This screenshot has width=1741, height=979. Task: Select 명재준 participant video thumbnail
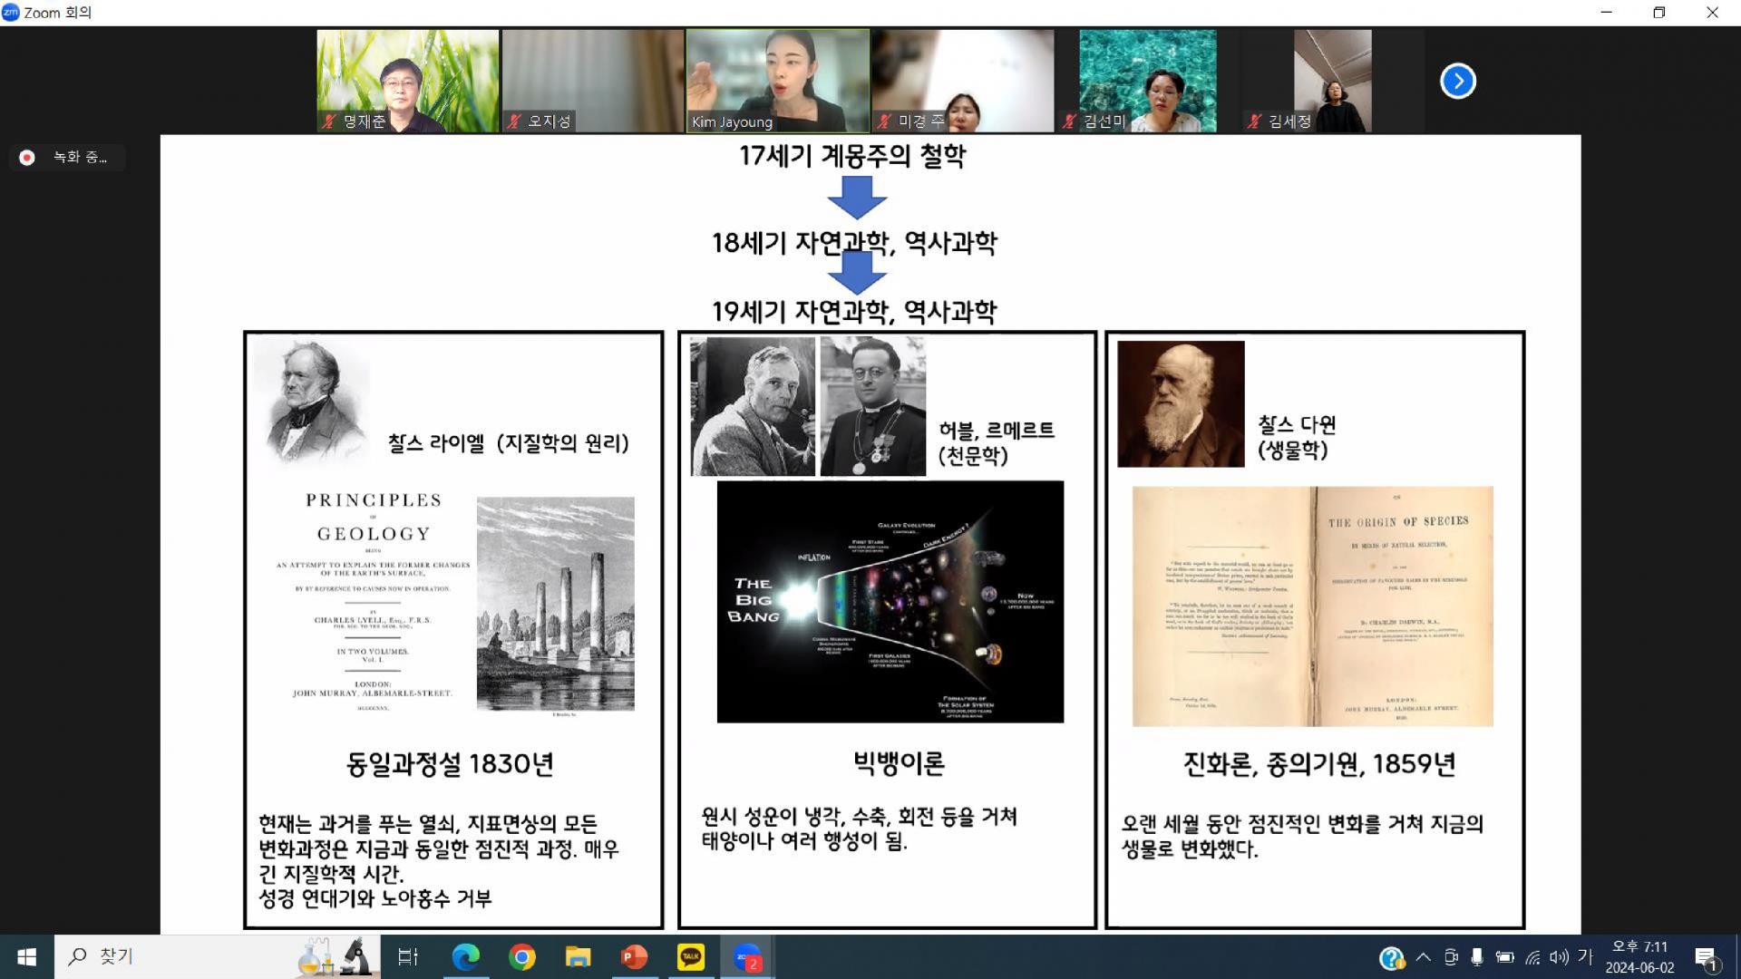407,80
